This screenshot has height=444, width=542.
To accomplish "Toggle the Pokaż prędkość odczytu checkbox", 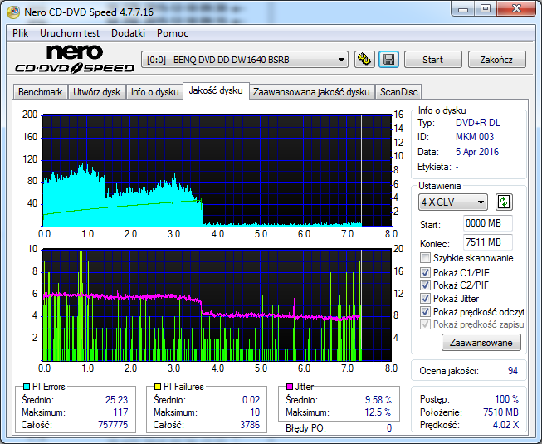I will tap(425, 312).
